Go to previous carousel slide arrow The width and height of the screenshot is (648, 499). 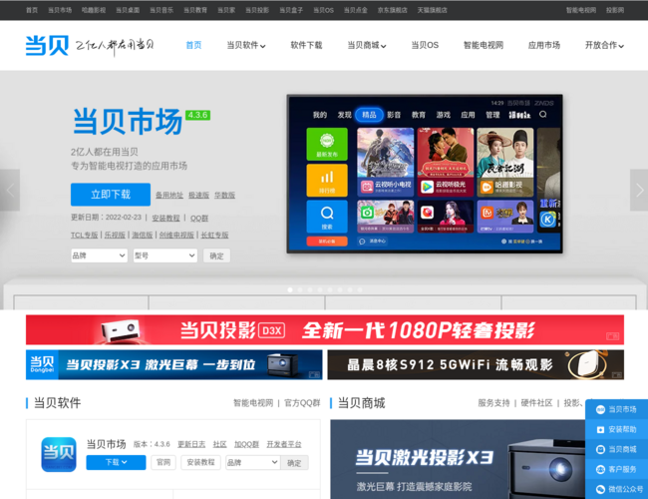click(x=10, y=190)
